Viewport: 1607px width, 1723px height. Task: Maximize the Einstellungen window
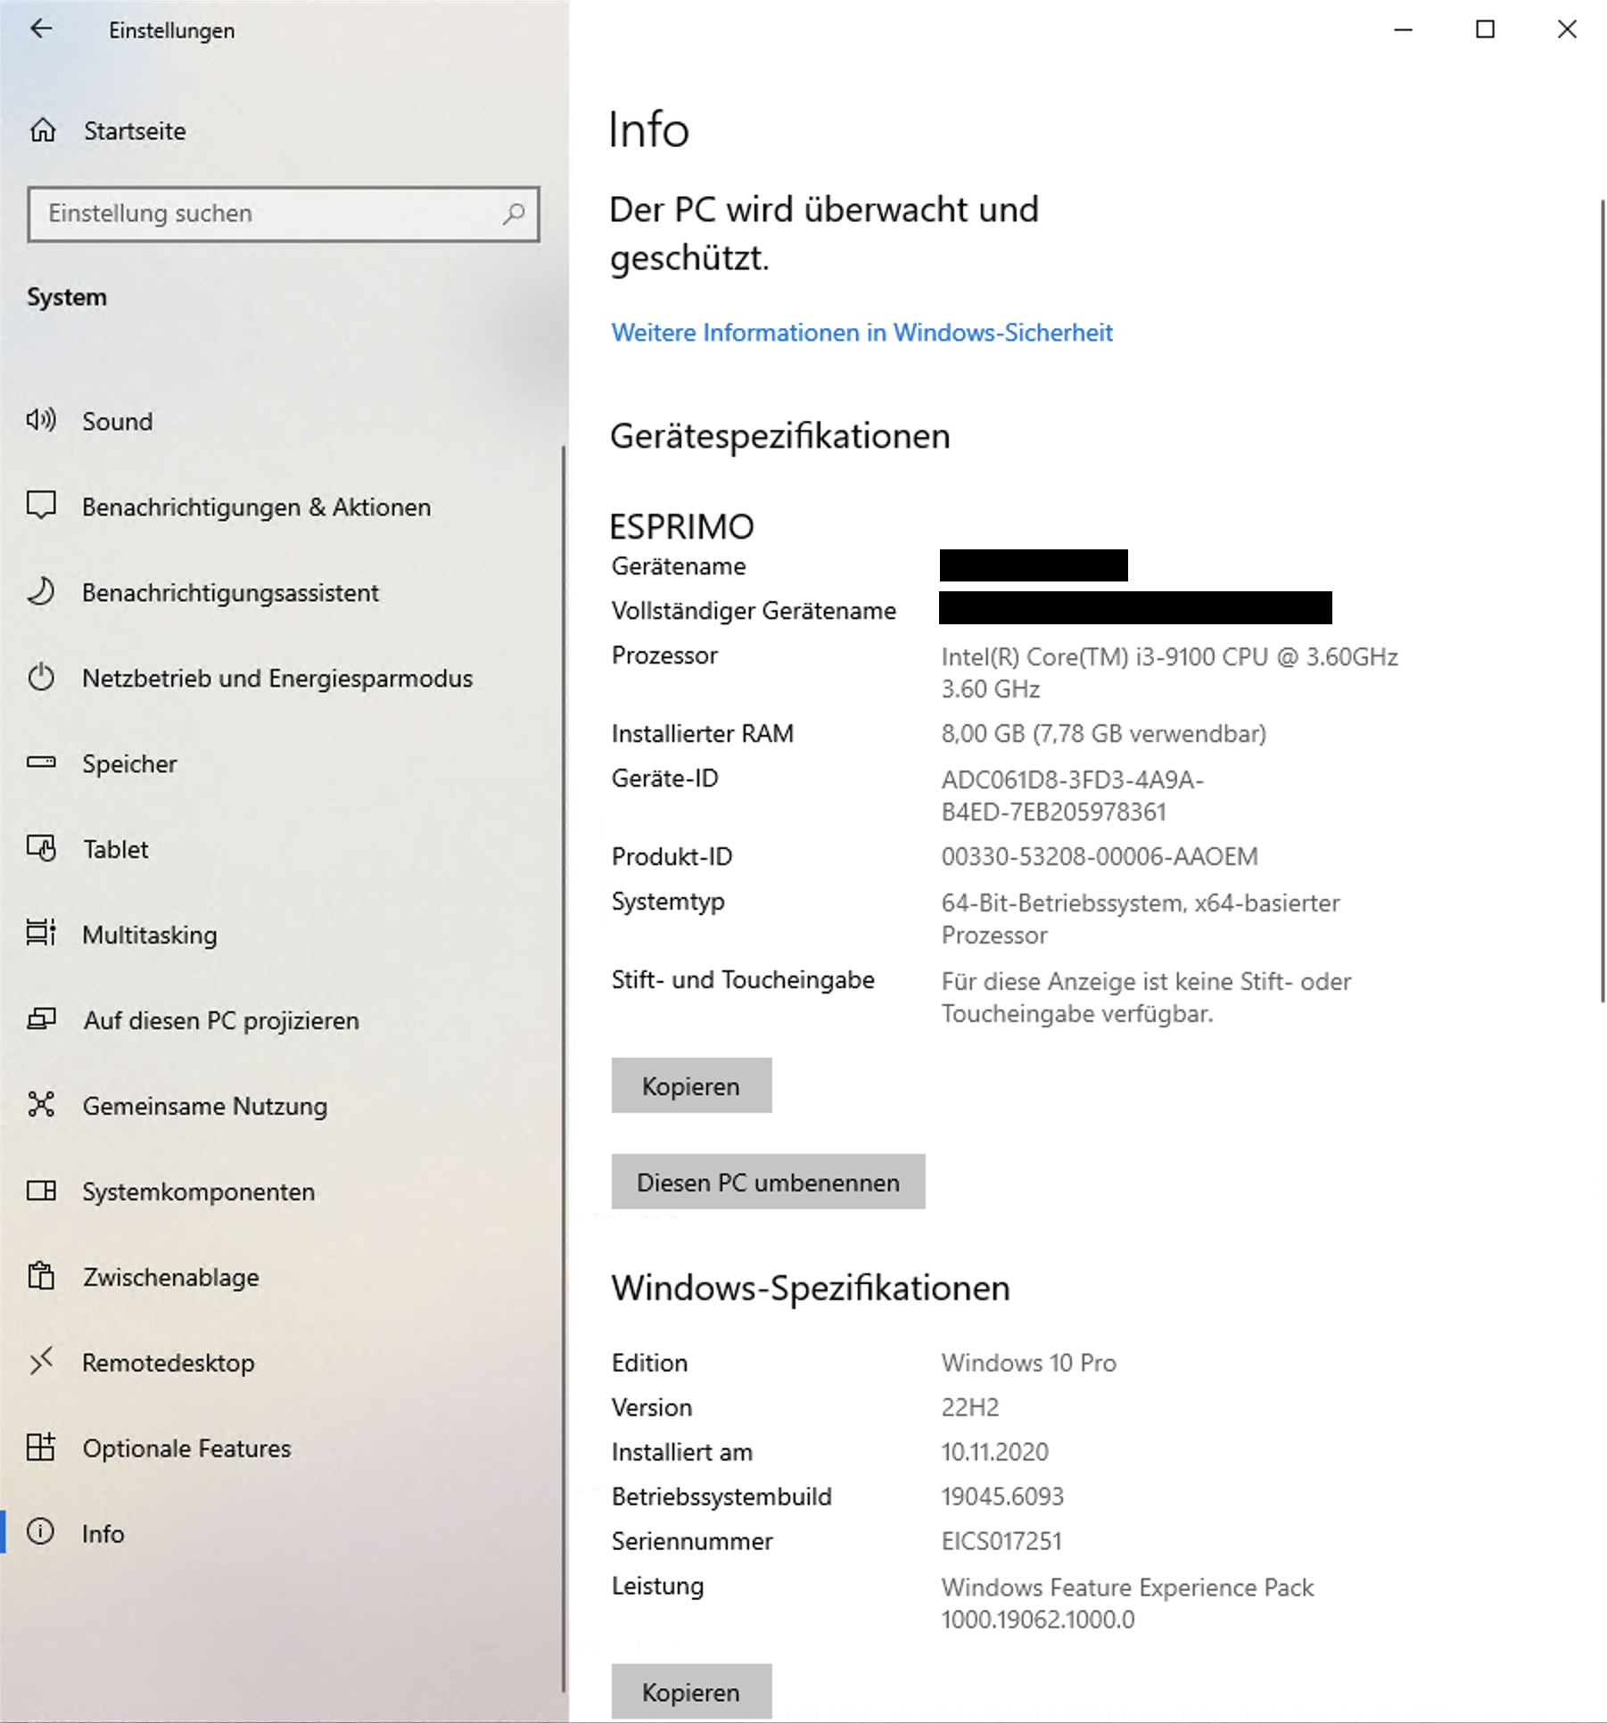[x=1486, y=29]
